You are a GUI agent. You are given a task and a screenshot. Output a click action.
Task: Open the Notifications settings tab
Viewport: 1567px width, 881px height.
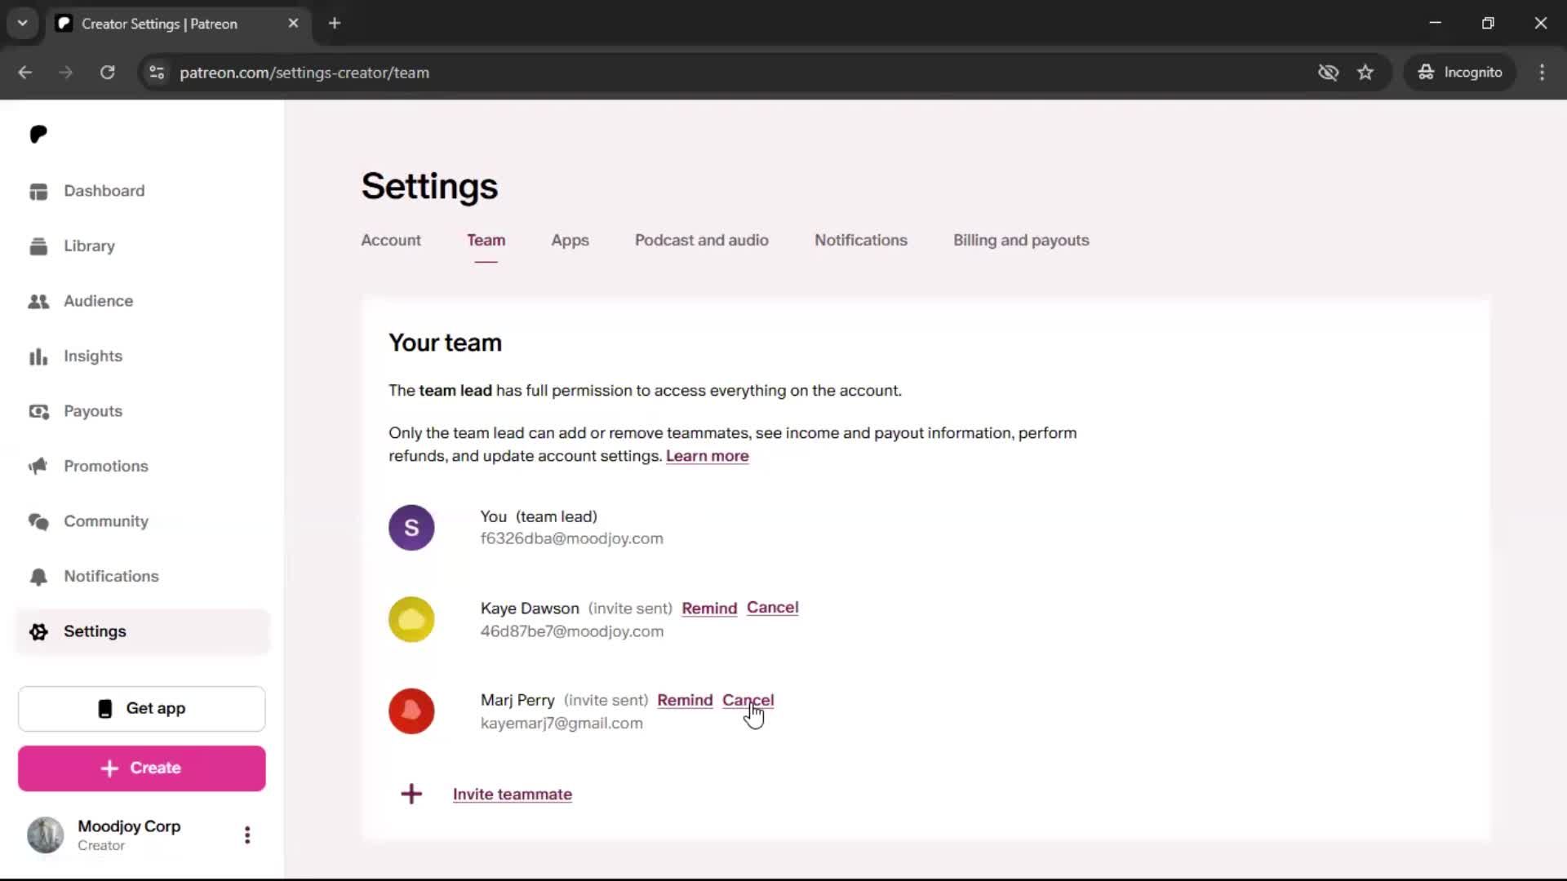click(860, 241)
